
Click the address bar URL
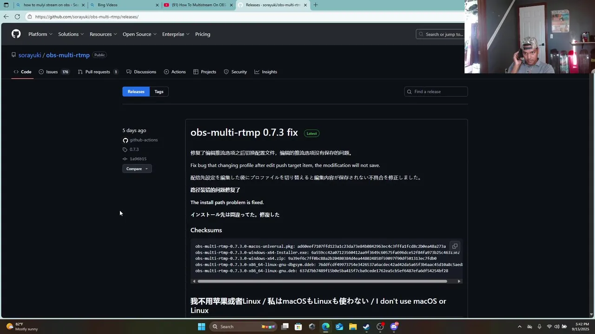point(87,17)
